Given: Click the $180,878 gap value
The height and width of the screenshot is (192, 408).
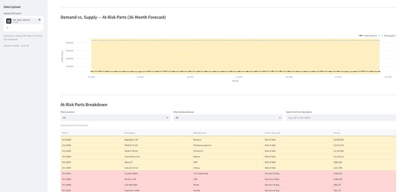Looking at the screenshot, I should [338, 173].
